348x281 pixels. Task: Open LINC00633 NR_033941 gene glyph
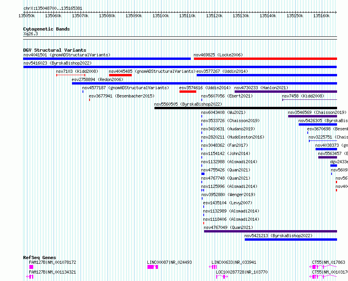(213, 267)
